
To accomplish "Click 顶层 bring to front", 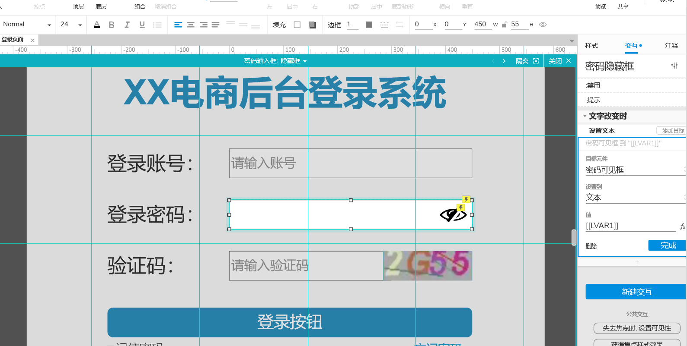I will point(78,6).
